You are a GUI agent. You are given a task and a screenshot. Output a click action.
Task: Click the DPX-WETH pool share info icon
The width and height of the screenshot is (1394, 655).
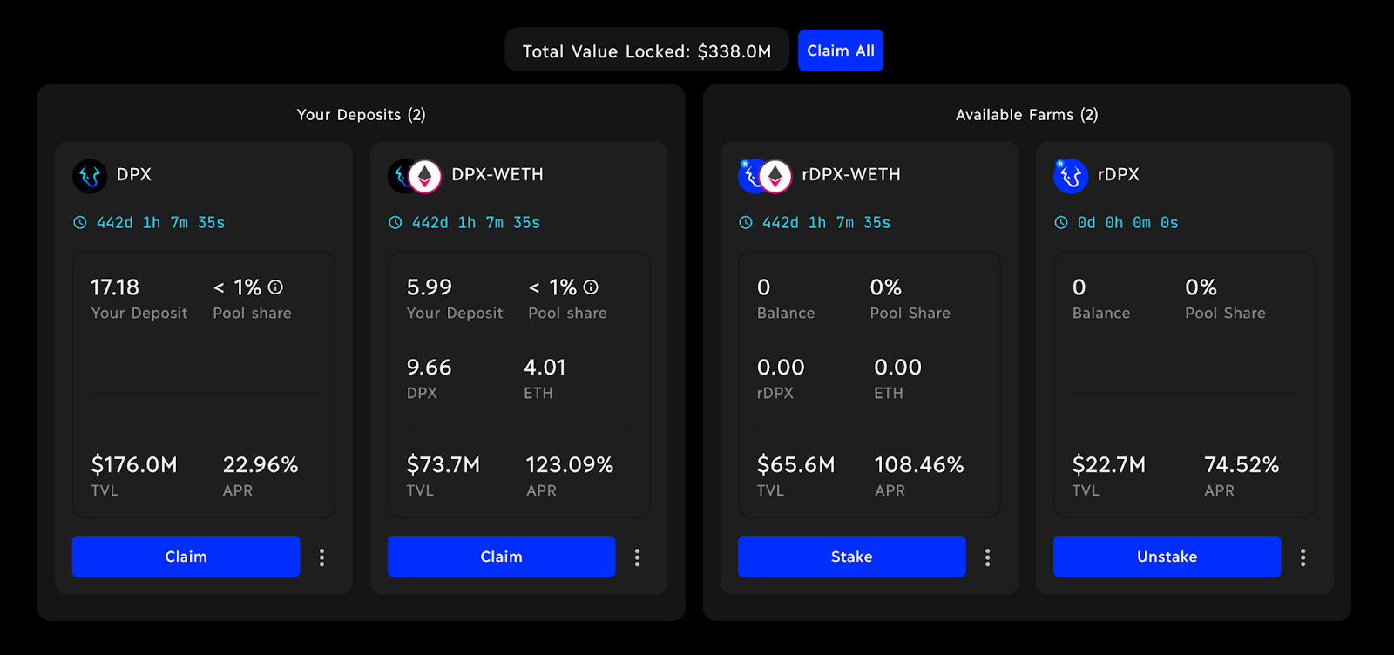(591, 287)
